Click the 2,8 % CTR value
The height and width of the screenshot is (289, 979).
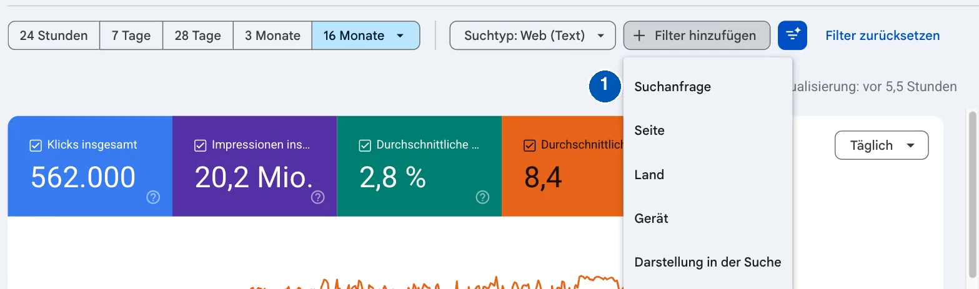393,178
